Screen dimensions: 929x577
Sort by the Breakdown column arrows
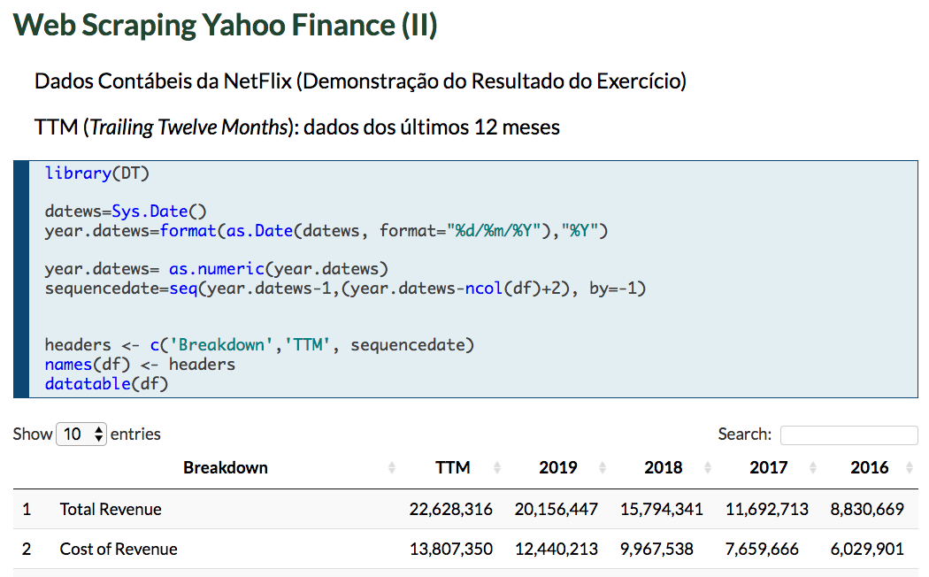pyautogui.click(x=392, y=468)
